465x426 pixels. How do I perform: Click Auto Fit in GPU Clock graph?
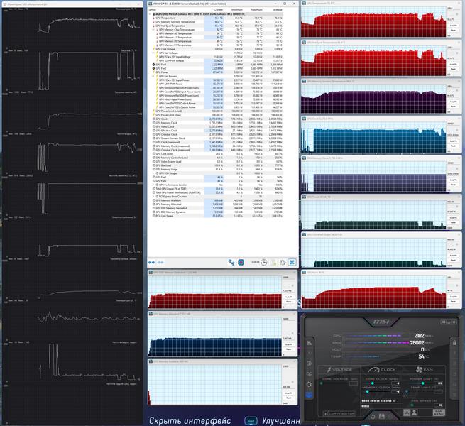(x=453, y=141)
